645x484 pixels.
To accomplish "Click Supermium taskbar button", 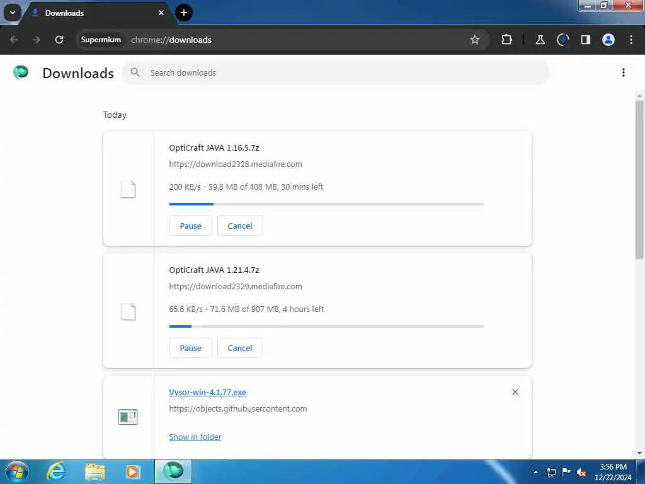I will [173, 471].
